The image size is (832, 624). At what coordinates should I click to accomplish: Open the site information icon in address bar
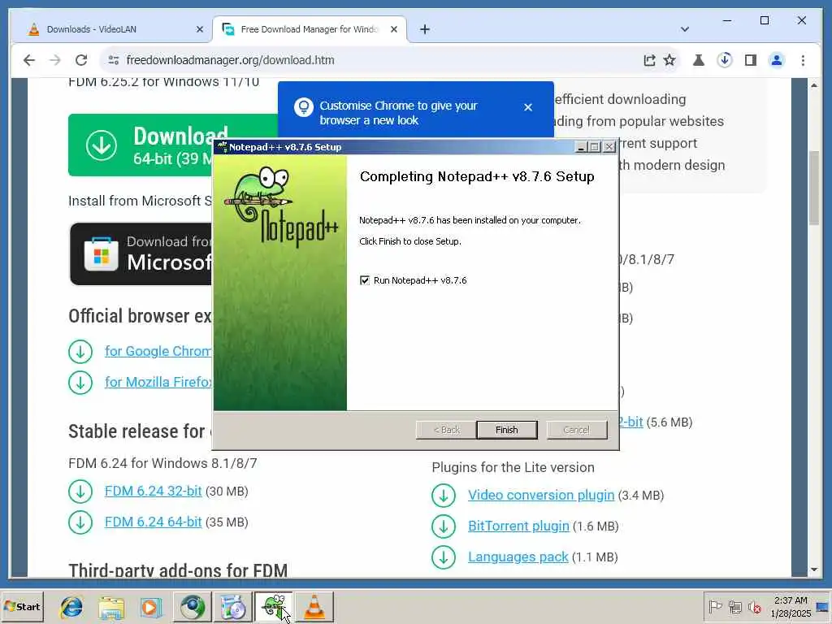pos(114,60)
